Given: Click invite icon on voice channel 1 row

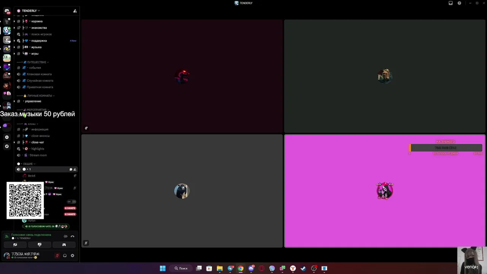Looking at the screenshot, I should coord(75,169).
